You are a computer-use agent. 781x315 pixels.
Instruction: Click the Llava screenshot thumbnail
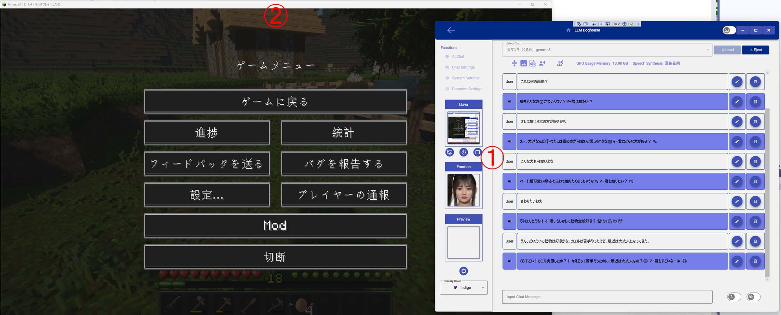[x=464, y=127]
